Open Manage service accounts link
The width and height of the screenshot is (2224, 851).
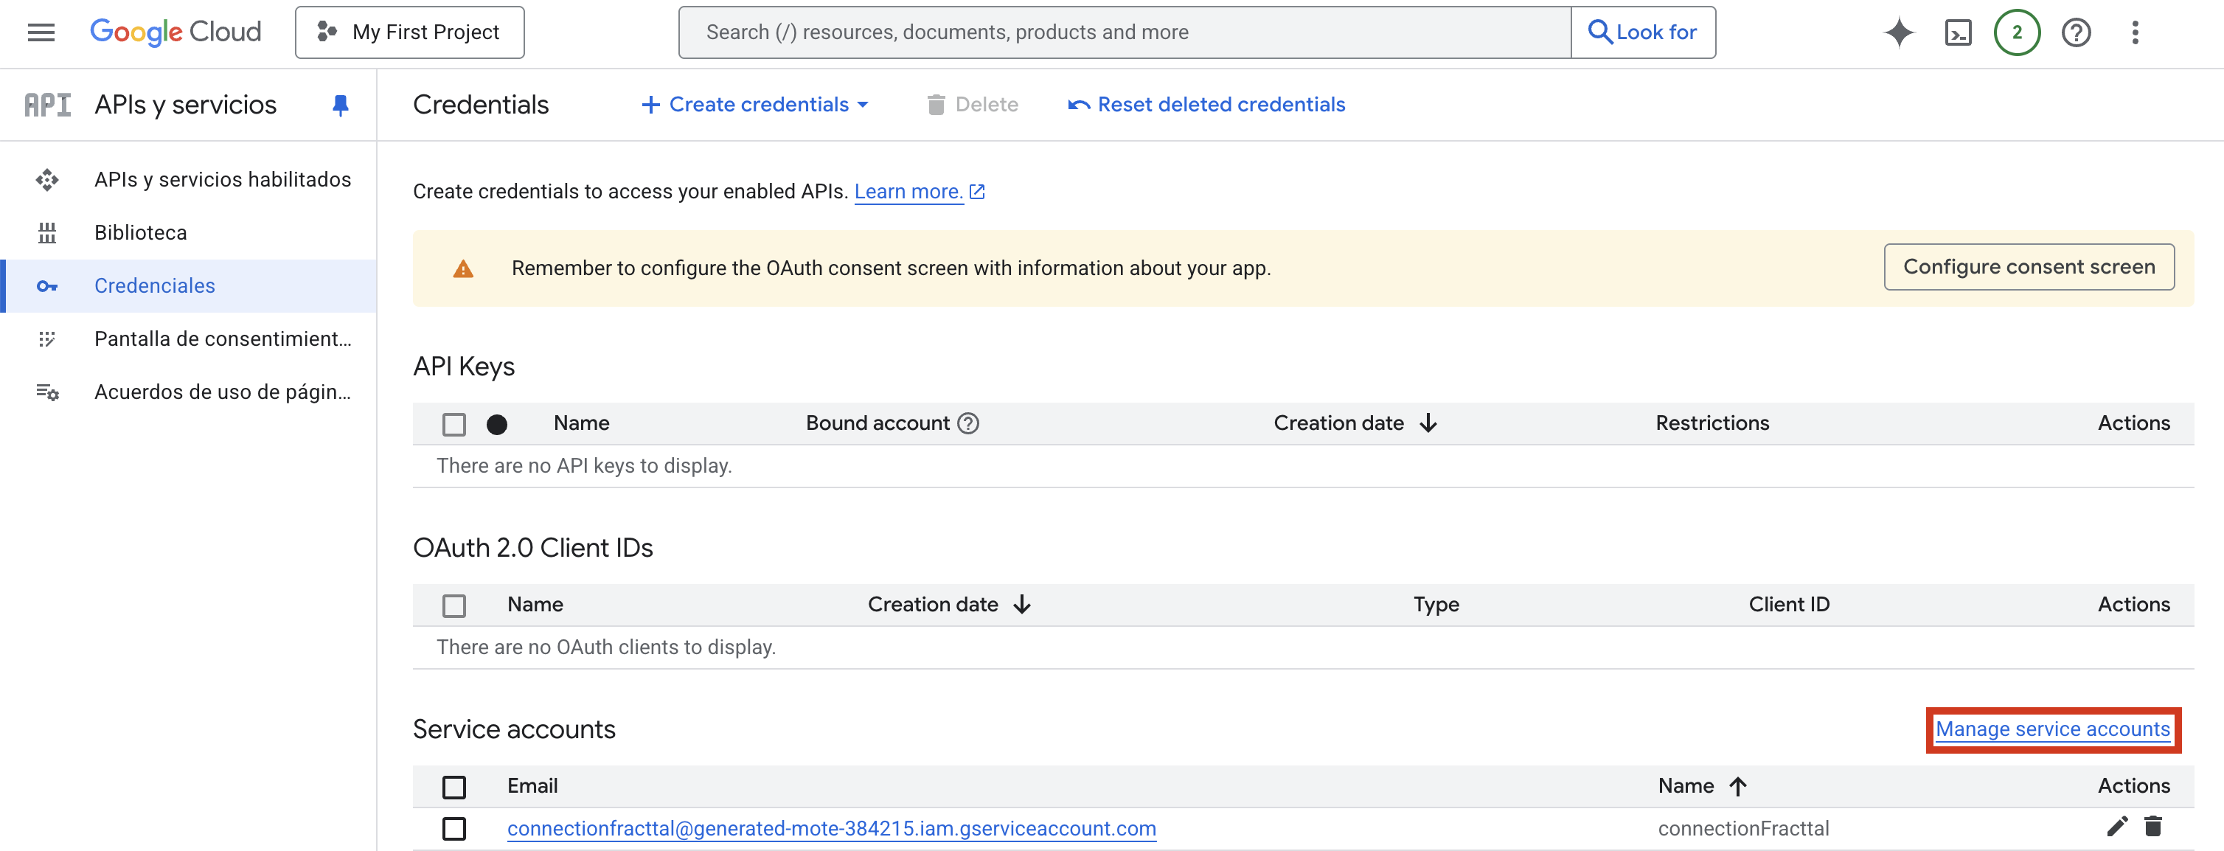pos(2052,729)
